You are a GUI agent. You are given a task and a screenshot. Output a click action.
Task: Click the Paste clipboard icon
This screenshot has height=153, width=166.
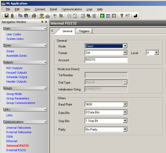coord(26,16)
